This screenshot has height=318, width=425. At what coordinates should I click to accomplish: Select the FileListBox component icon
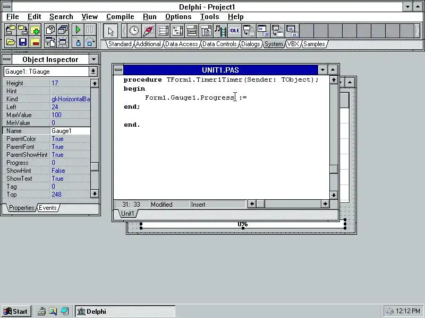[x=163, y=31]
